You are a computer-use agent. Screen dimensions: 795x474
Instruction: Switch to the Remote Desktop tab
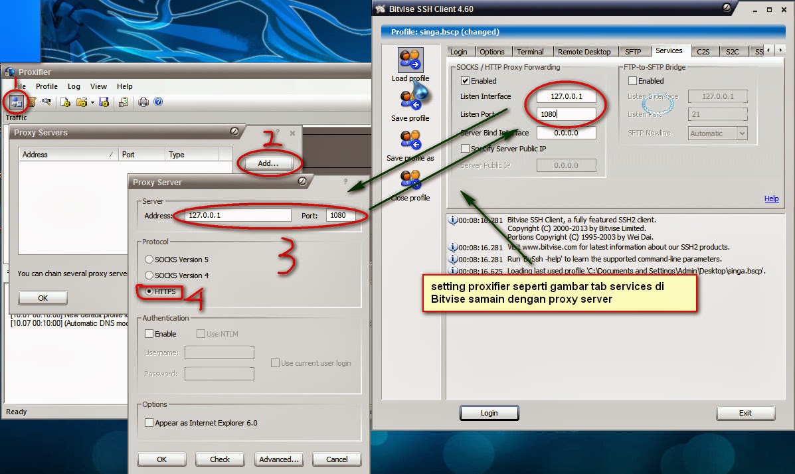tap(584, 52)
